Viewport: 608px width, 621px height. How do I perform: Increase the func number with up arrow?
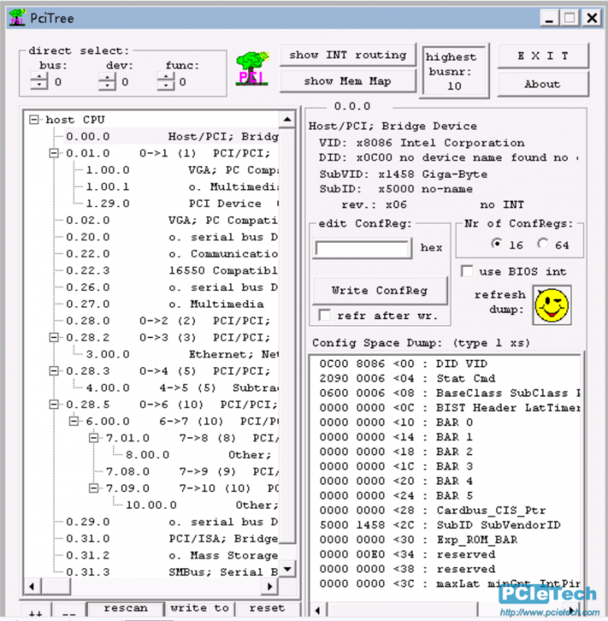(165, 77)
